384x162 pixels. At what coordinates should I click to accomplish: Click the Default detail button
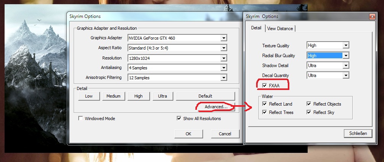[x=205, y=96]
